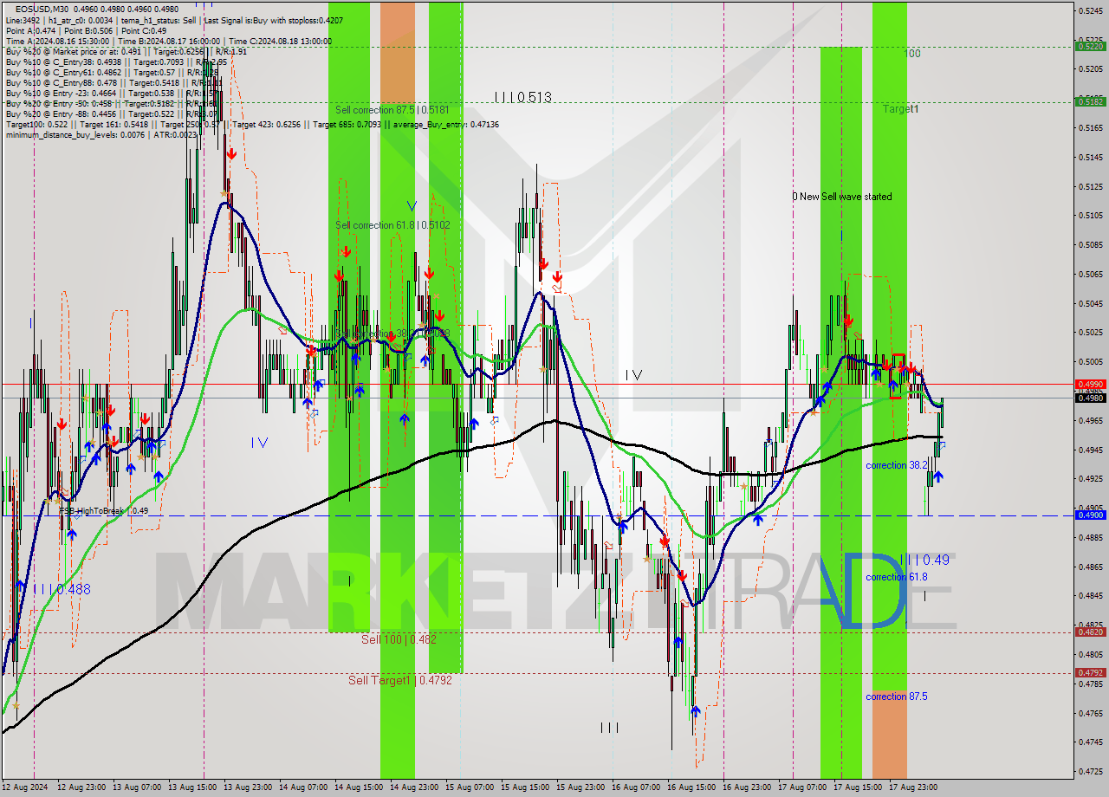Click the 'Target1' label near the green zone
The height and width of the screenshot is (797, 1109).
point(901,109)
